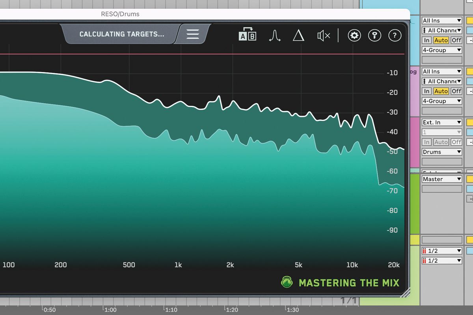473x315 pixels.
Task: Open RESO settings via the gear icon
Action: (x=354, y=35)
